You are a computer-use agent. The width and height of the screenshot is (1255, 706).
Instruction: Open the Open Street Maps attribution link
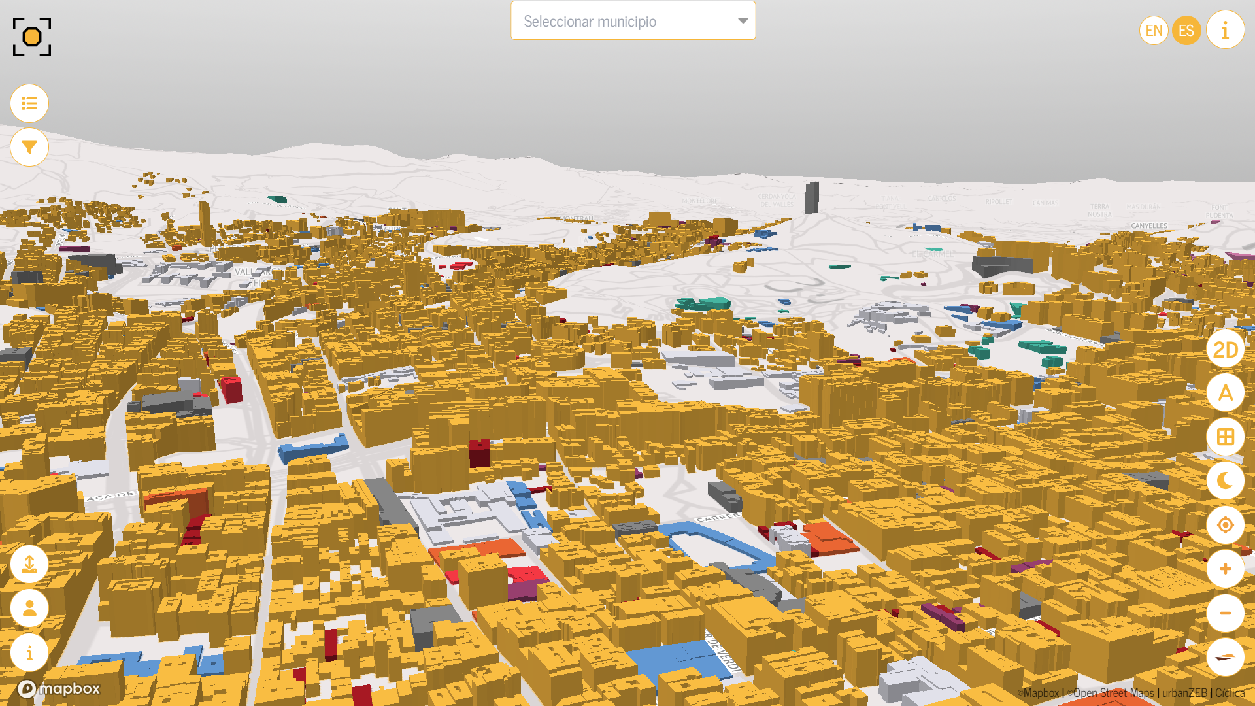pos(1111,693)
